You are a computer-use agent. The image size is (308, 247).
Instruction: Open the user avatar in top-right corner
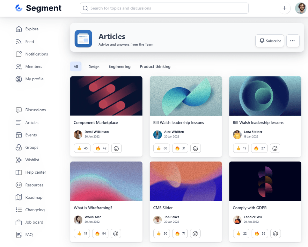click(300, 8)
